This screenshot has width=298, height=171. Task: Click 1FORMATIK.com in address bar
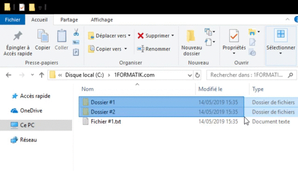click(x=134, y=75)
